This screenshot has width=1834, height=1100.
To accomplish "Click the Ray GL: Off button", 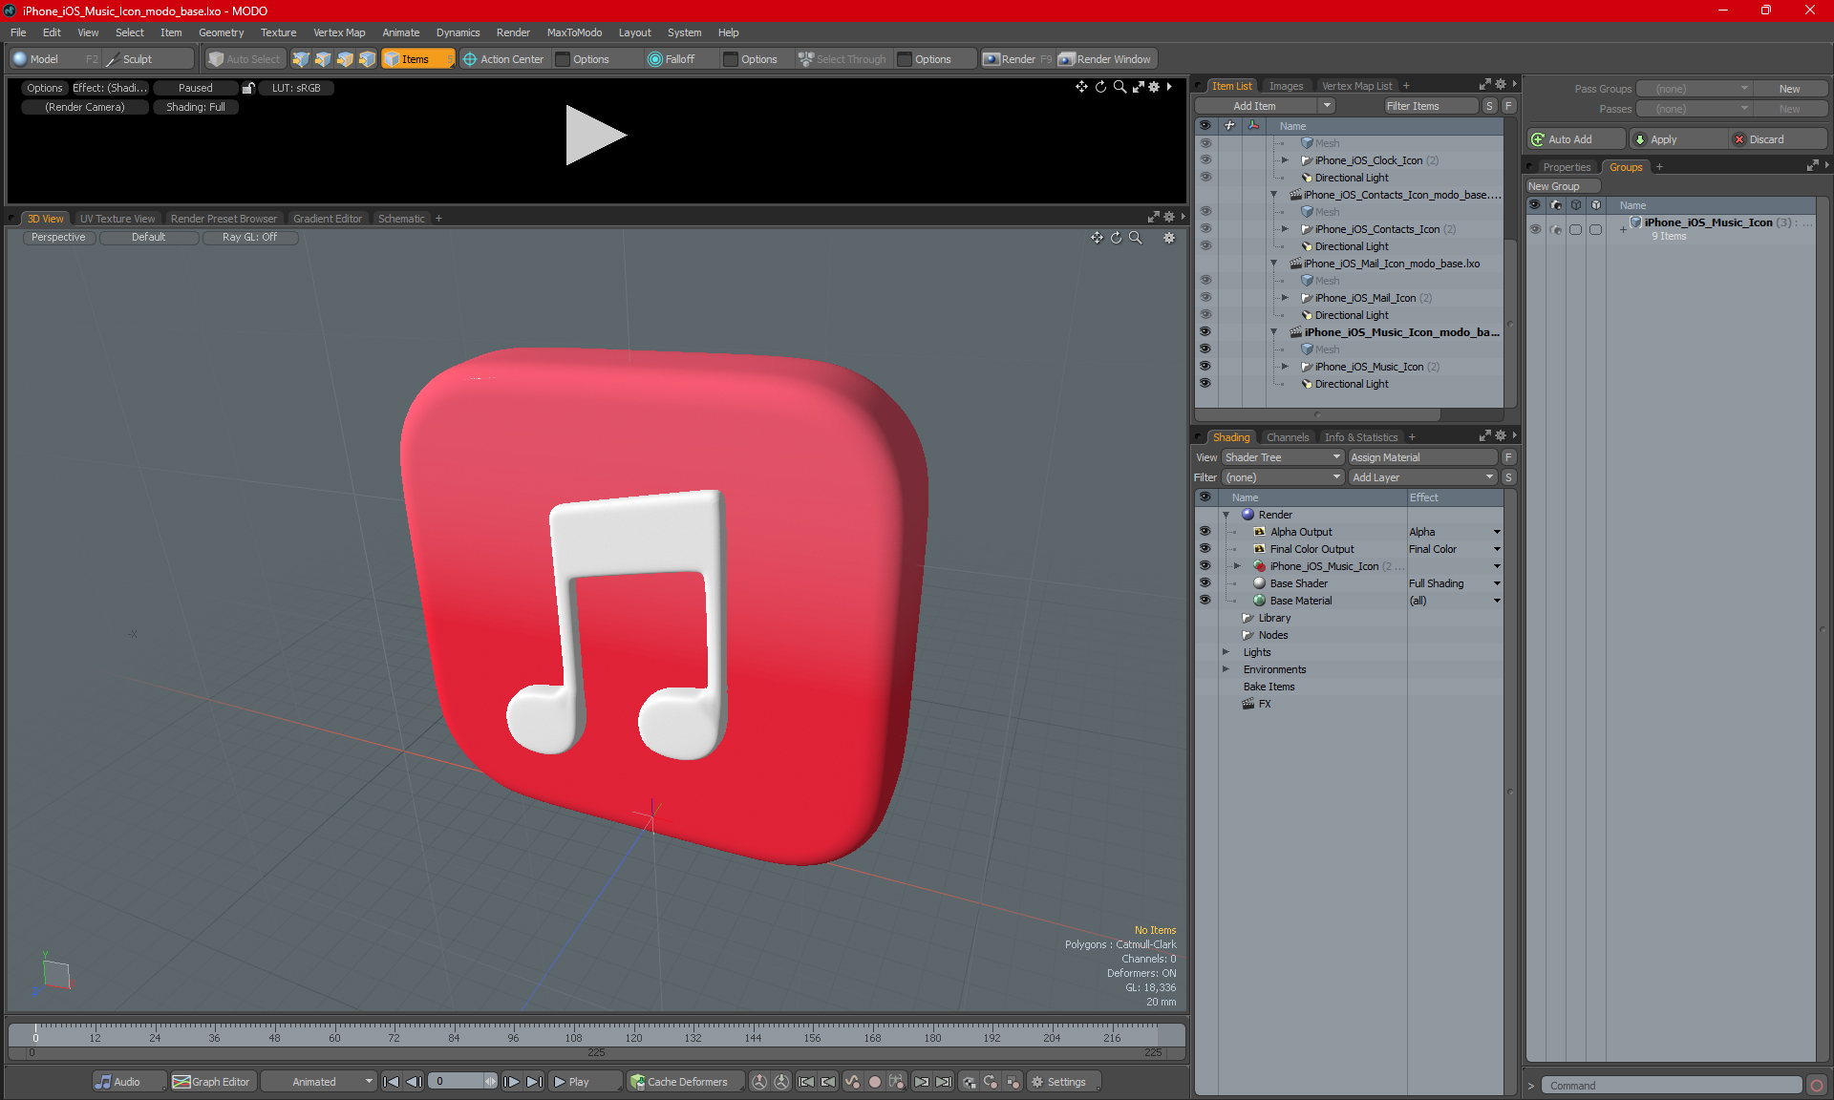I will [249, 238].
